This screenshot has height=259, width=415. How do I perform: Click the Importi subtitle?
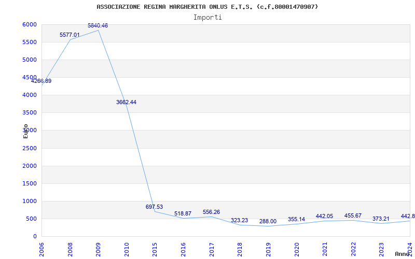pos(208,18)
